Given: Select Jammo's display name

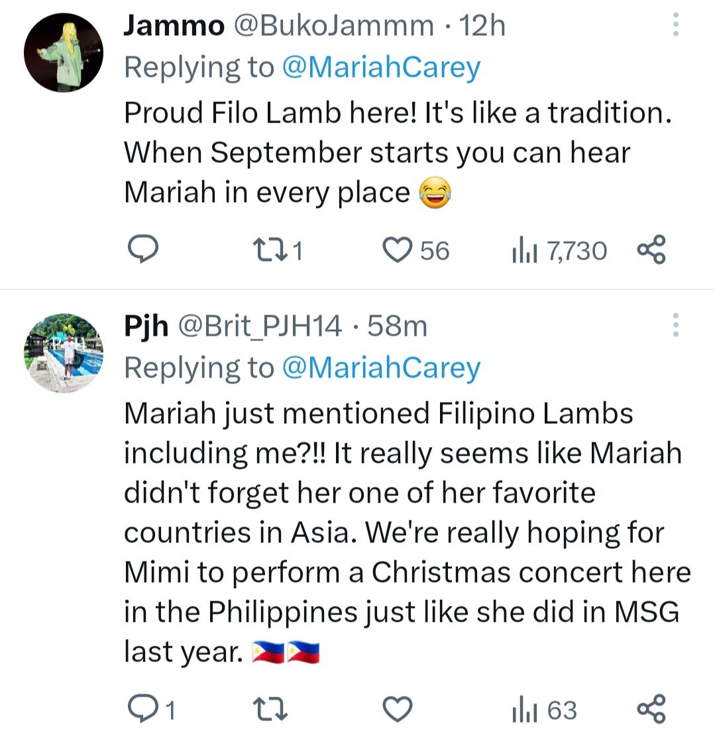Looking at the screenshot, I should point(174,25).
